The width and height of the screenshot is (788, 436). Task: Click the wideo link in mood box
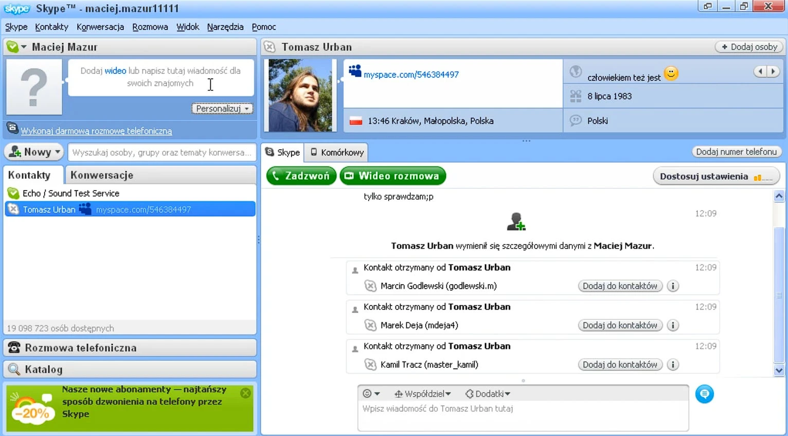click(115, 71)
